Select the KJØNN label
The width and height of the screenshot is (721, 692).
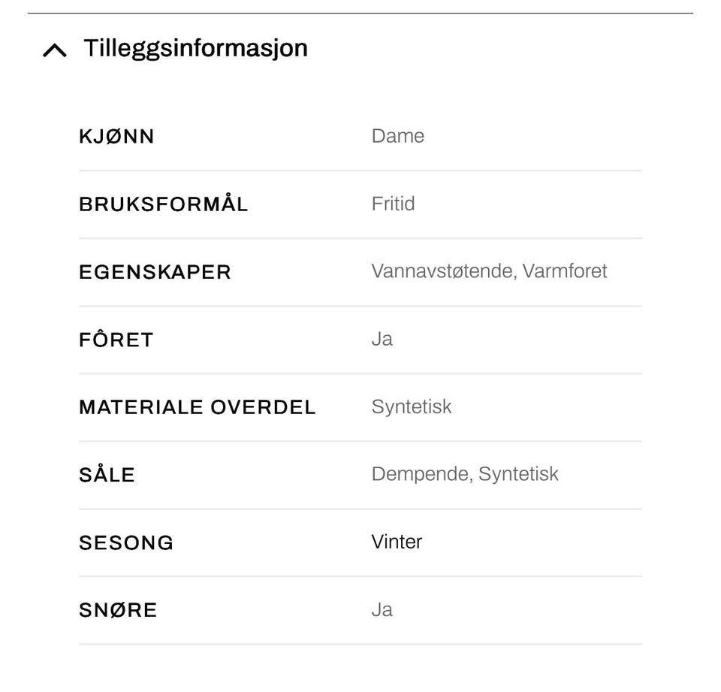(x=116, y=137)
